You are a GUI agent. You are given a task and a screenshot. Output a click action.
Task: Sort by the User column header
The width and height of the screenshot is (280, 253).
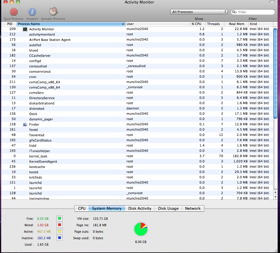[x=157, y=24]
